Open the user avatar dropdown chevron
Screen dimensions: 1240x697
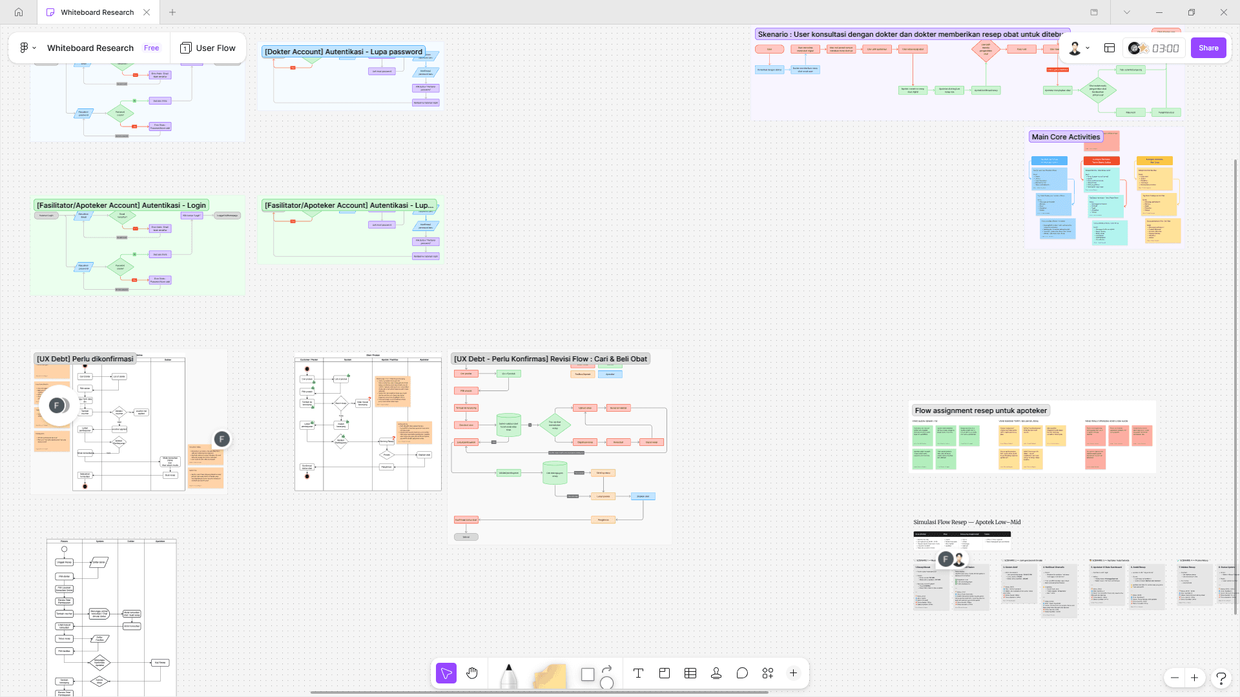point(1088,48)
